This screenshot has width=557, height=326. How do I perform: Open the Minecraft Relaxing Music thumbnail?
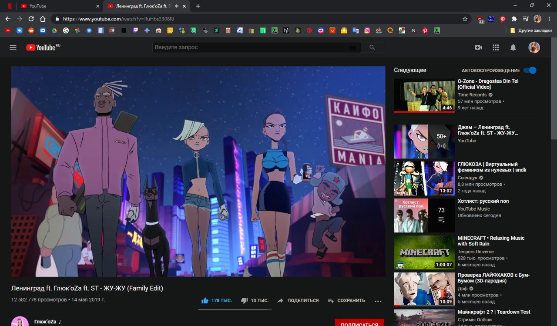pos(424,252)
